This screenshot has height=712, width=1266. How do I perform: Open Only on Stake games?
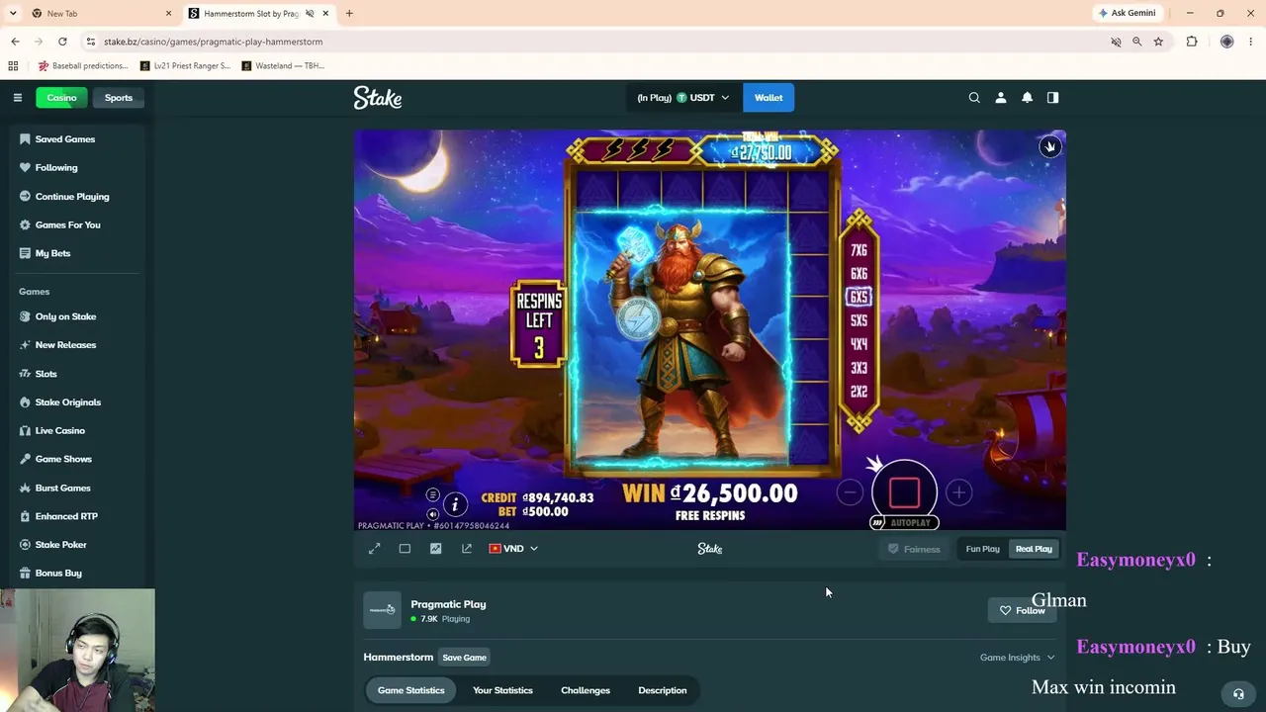point(65,316)
